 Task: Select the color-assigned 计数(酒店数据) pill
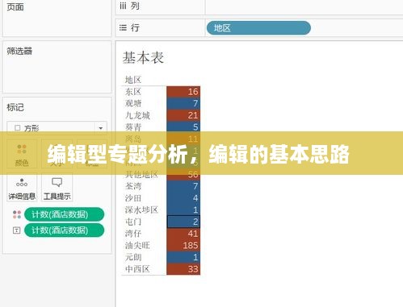point(64,214)
